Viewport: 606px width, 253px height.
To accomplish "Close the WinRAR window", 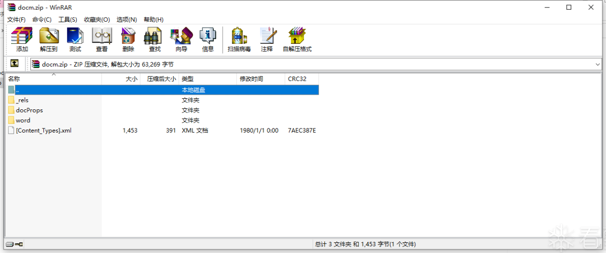I will pos(592,7).
